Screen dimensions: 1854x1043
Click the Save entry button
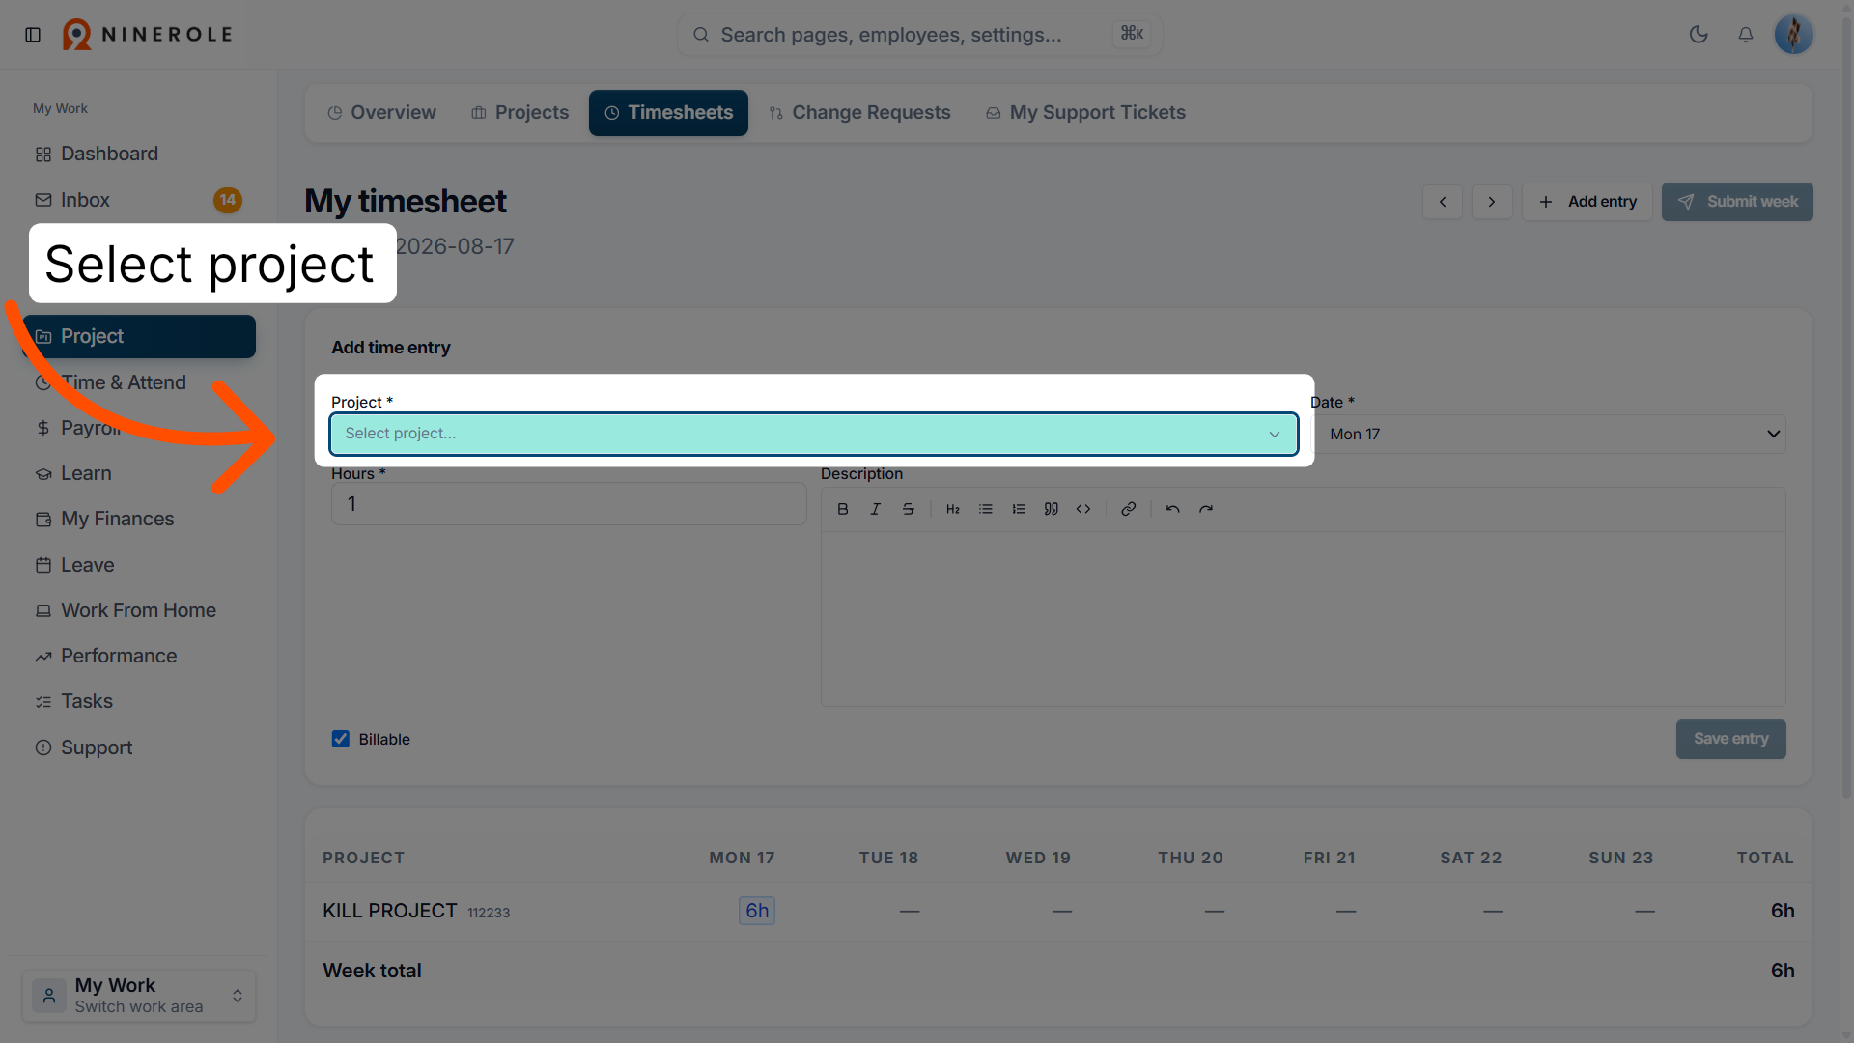1730,739
